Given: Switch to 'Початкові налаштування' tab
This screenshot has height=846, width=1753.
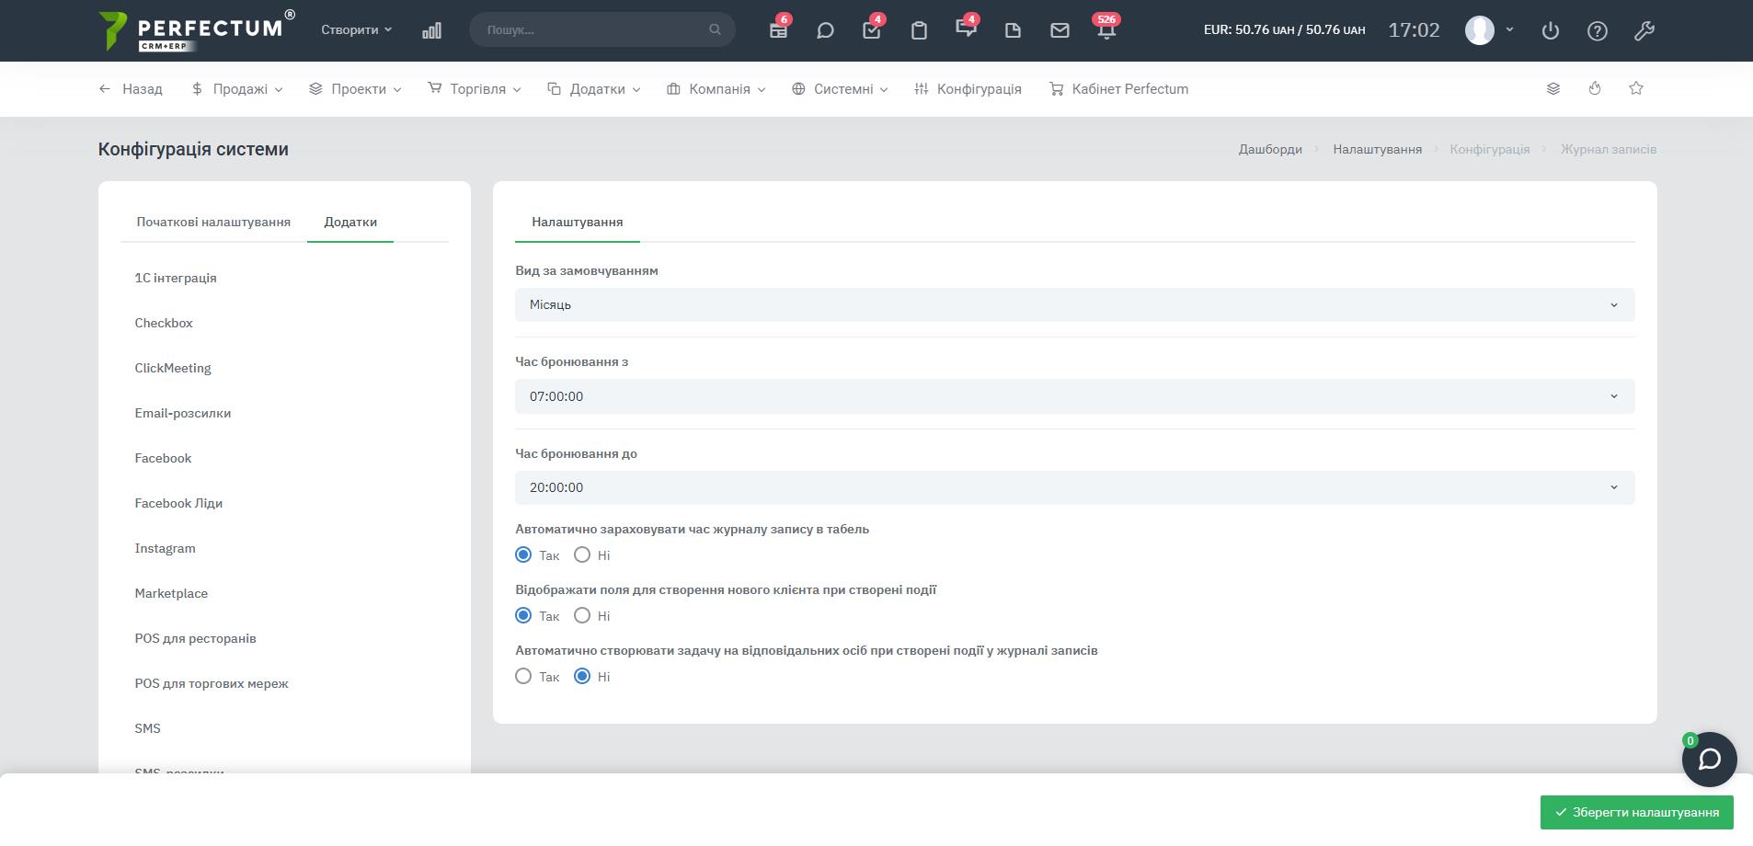Looking at the screenshot, I should pyautogui.click(x=213, y=222).
